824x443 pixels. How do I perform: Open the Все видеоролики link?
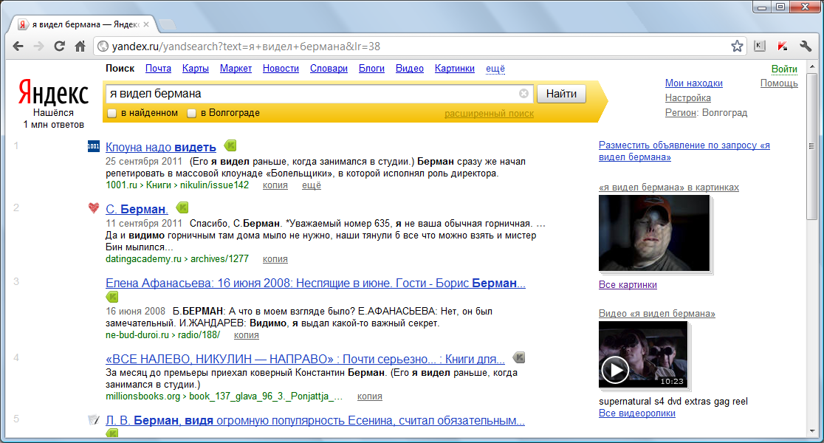pyautogui.click(x=637, y=413)
